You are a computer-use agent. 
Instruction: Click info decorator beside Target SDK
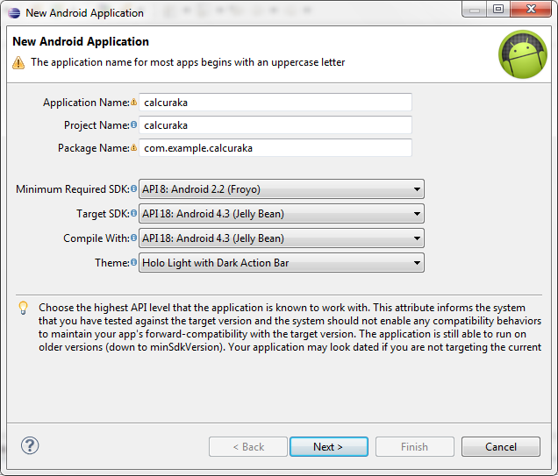(x=134, y=213)
